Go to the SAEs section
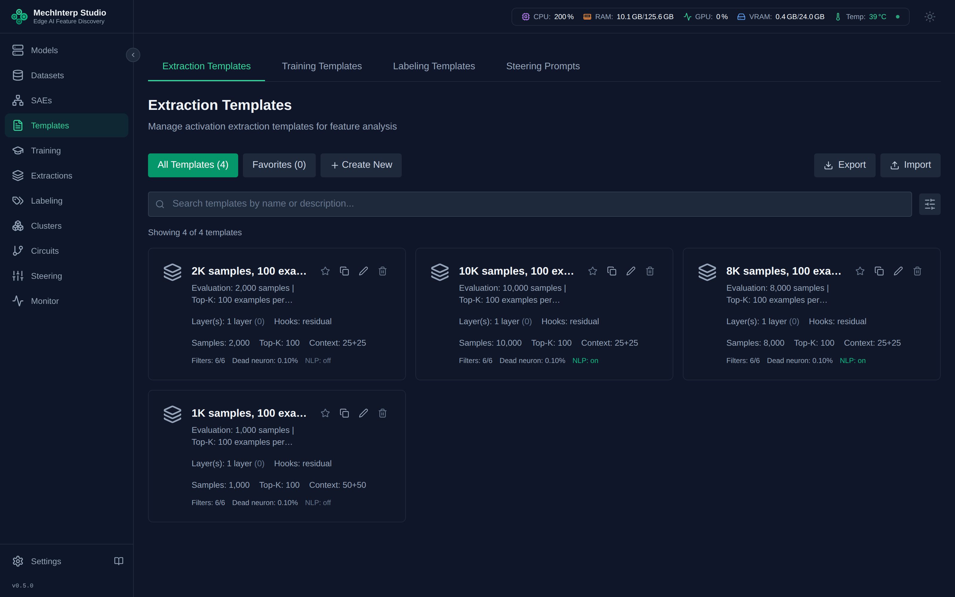 [66, 100]
